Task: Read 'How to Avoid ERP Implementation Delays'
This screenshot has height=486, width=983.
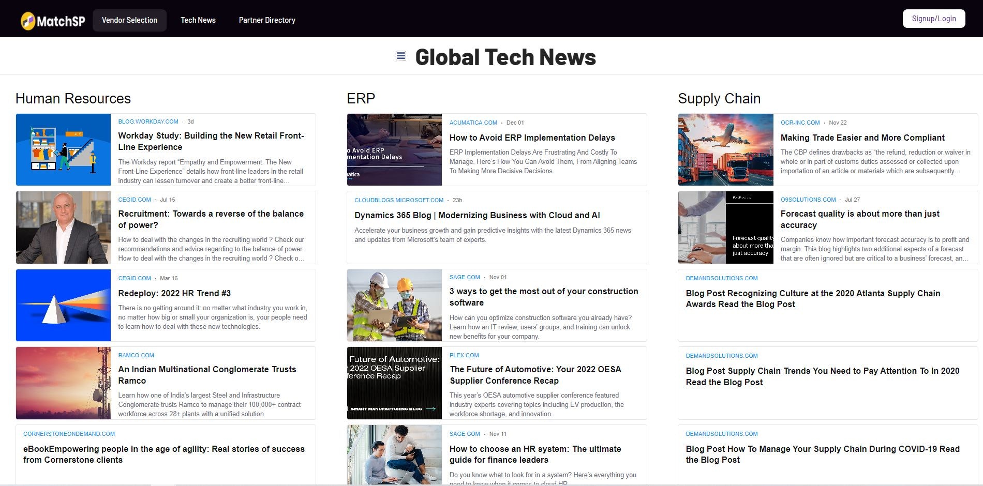Action: [x=532, y=138]
